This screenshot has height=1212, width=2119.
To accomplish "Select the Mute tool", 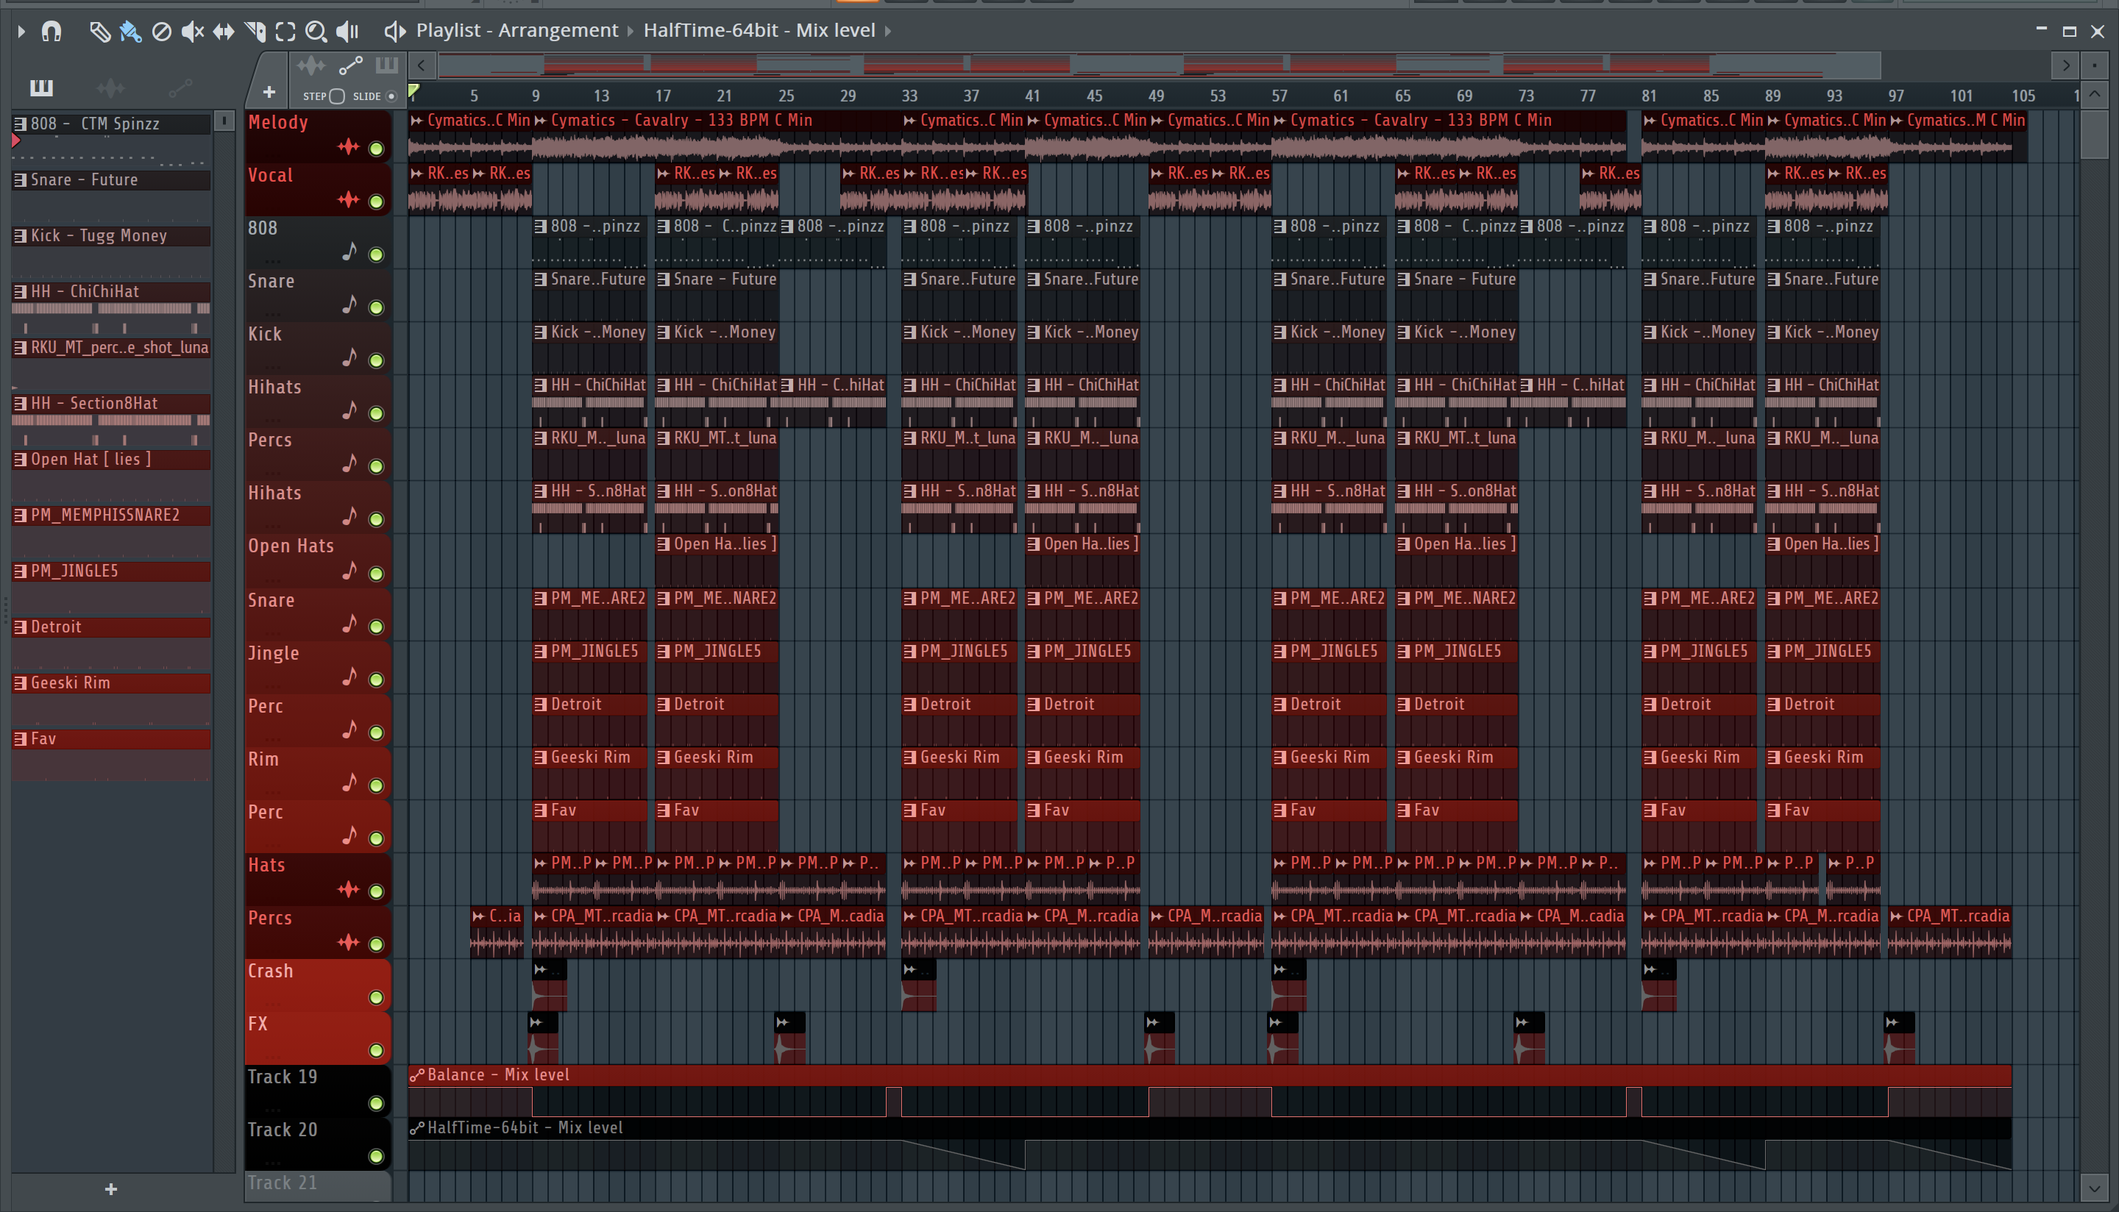I will (x=192, y=32).
